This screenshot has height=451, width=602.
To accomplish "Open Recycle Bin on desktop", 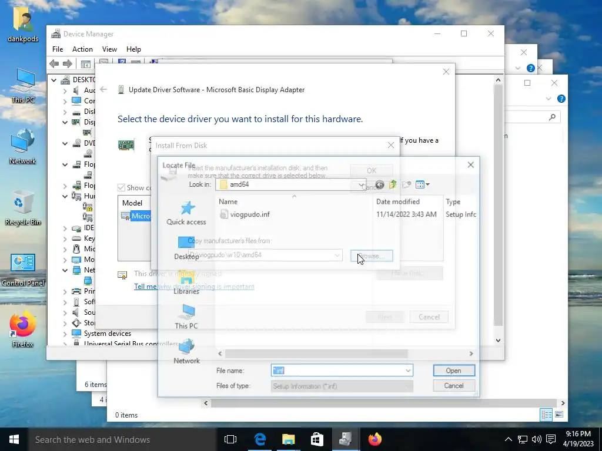I will [x=23, y=208].
